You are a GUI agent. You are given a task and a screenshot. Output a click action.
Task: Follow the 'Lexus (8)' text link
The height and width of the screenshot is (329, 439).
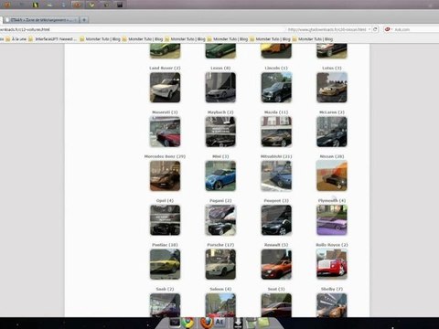pos(220,68)
